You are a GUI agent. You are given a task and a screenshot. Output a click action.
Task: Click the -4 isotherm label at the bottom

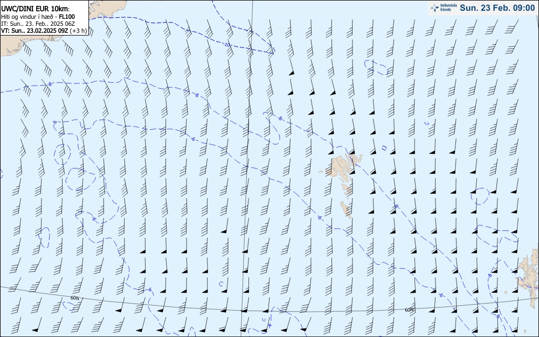(270, 325)
